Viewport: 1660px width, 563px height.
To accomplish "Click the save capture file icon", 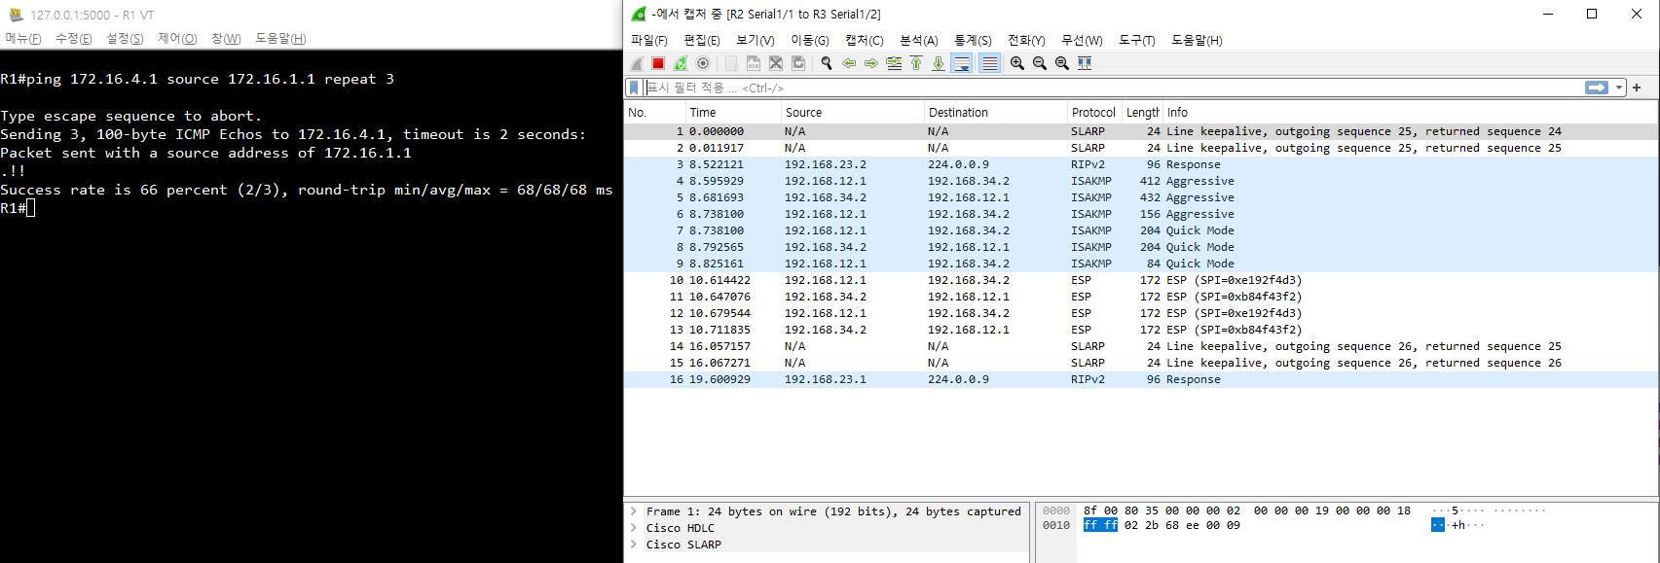I will [754, 63].
